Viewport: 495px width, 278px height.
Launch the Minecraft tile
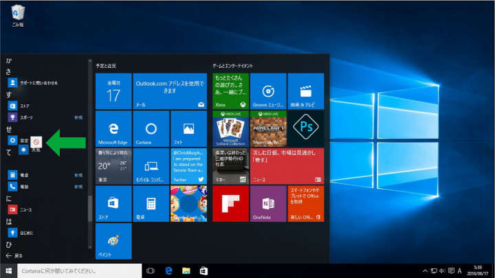pyautogui.click(x=268, y=128)
